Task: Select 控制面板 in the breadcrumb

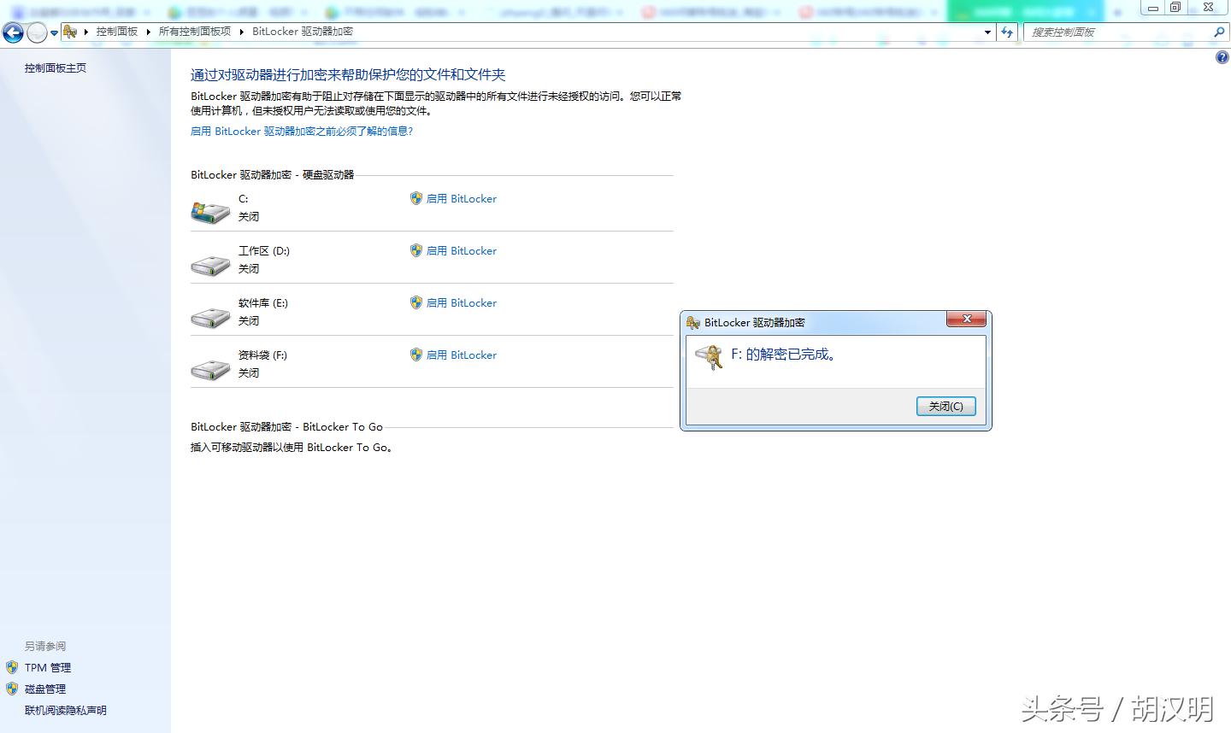Action: pos(116,32)
